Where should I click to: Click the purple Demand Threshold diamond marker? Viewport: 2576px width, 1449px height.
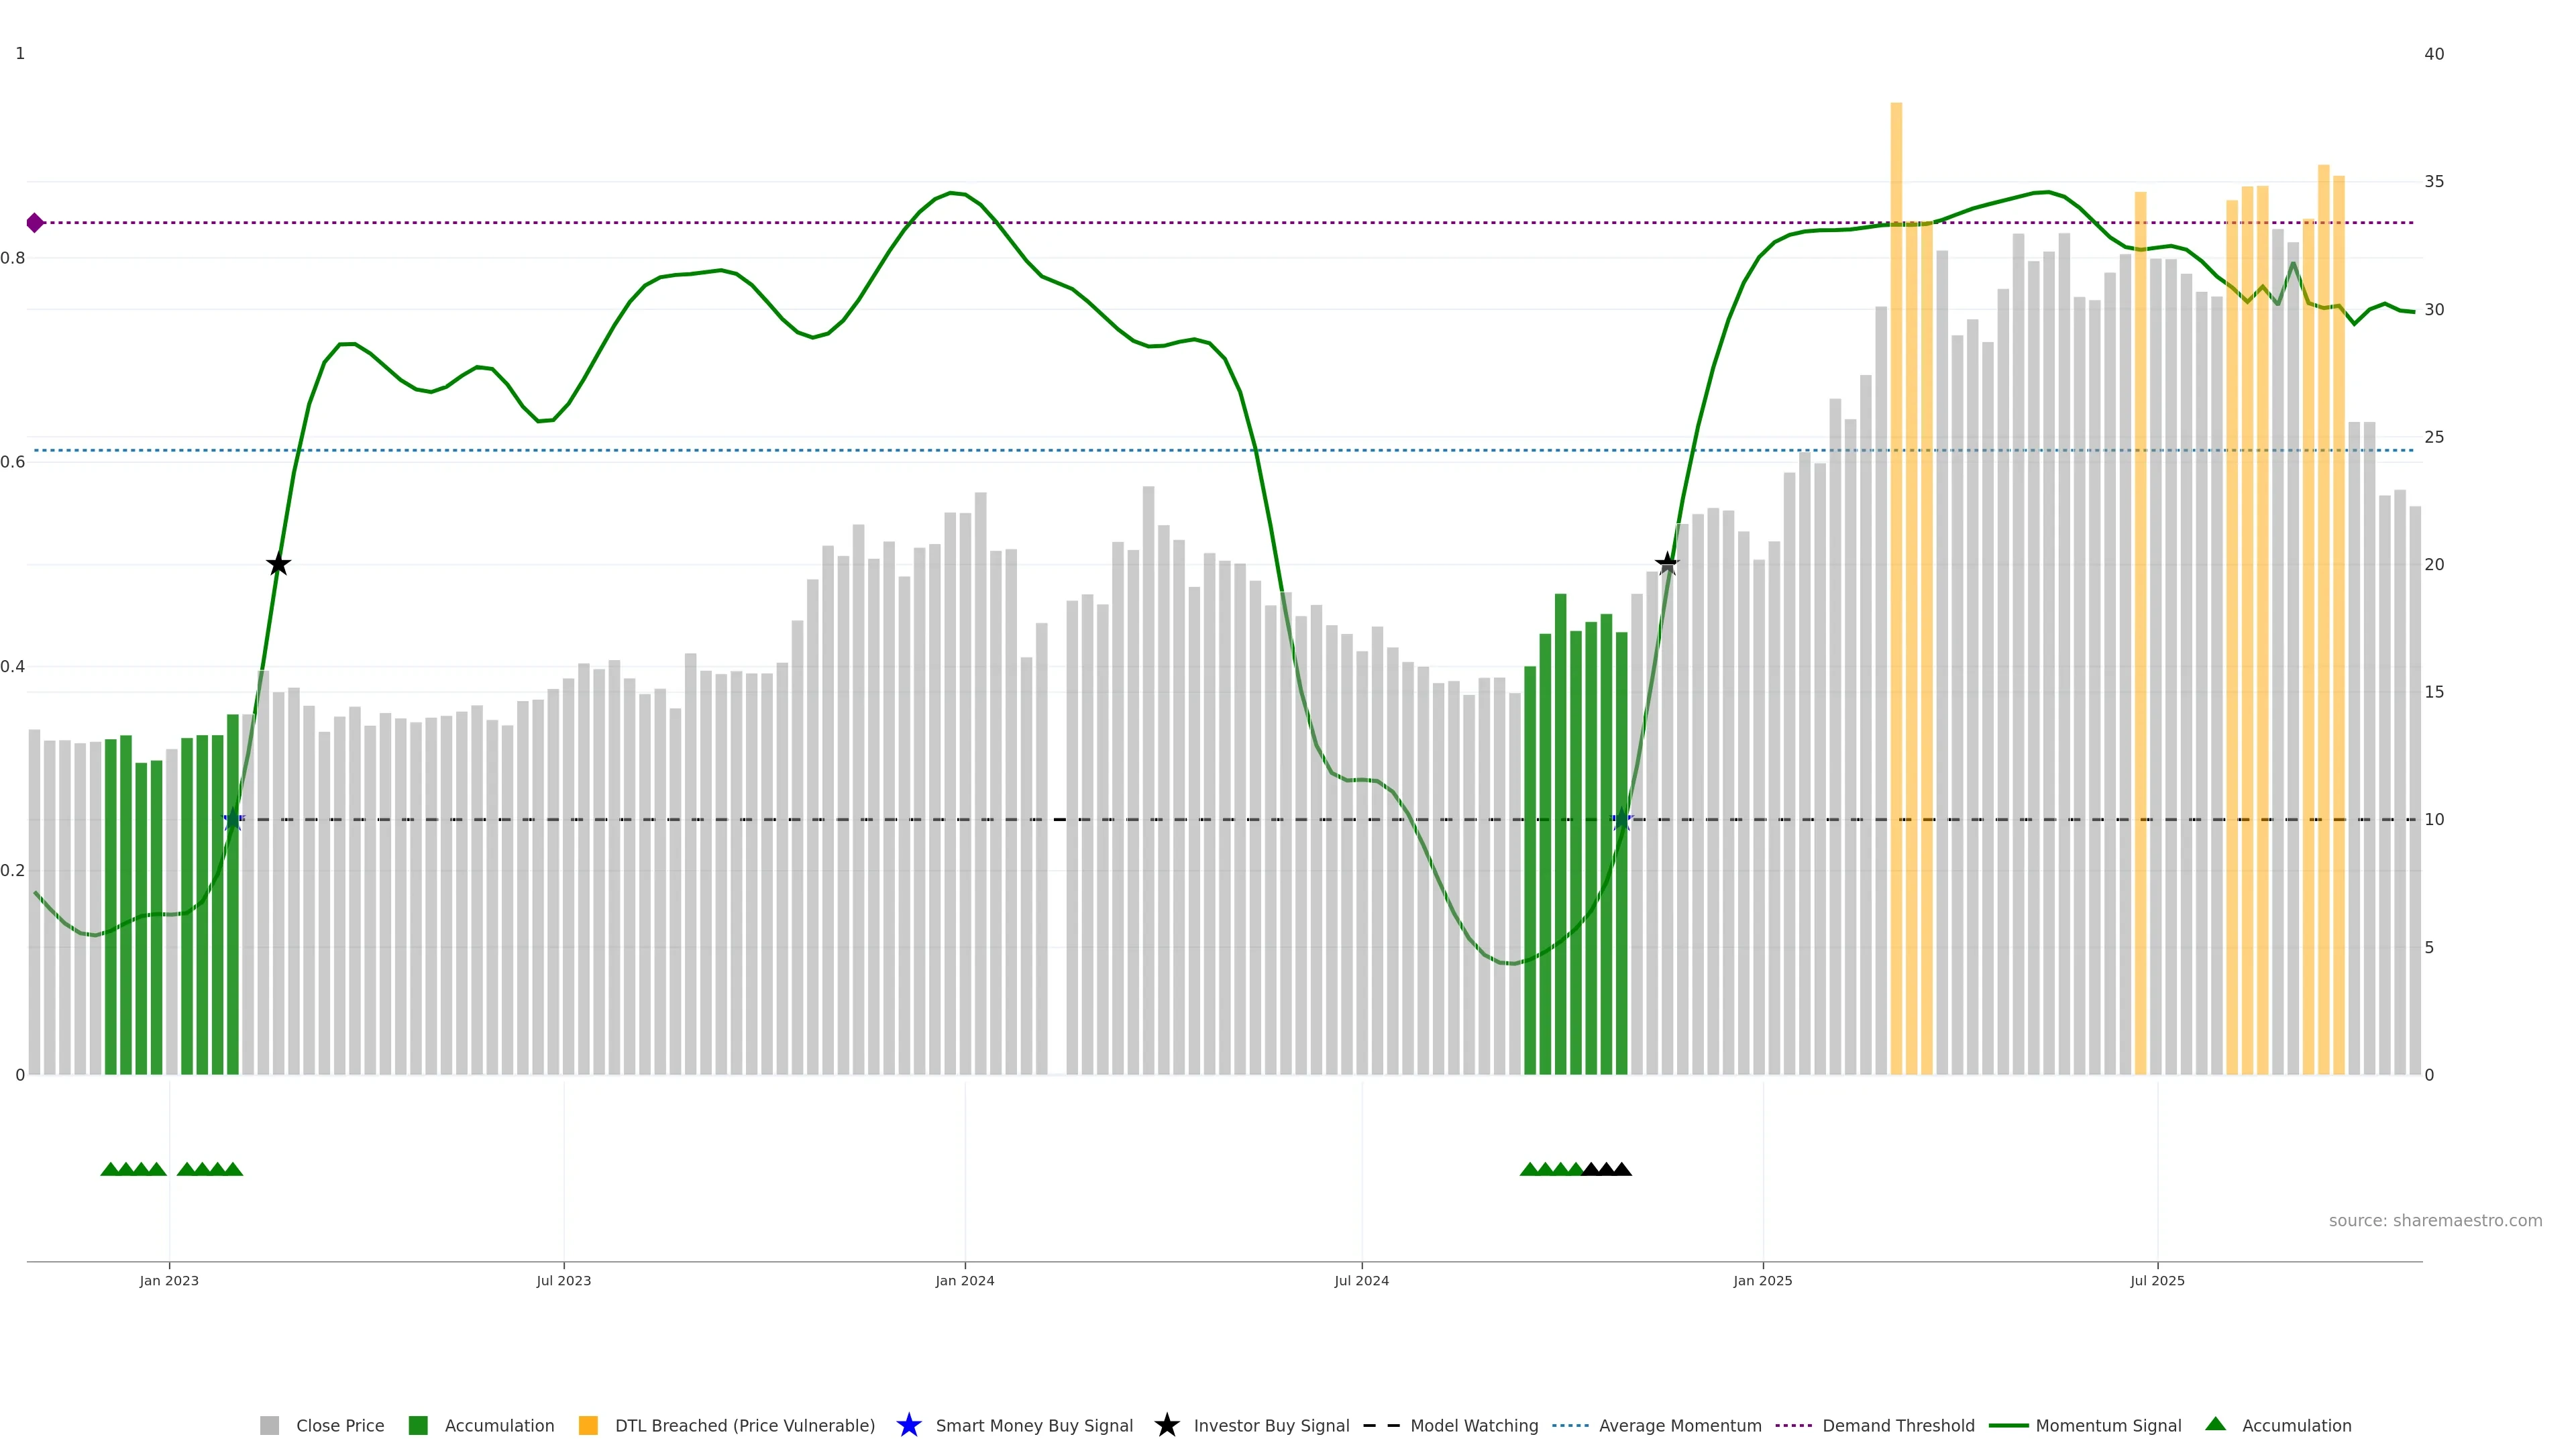[35, 223]
